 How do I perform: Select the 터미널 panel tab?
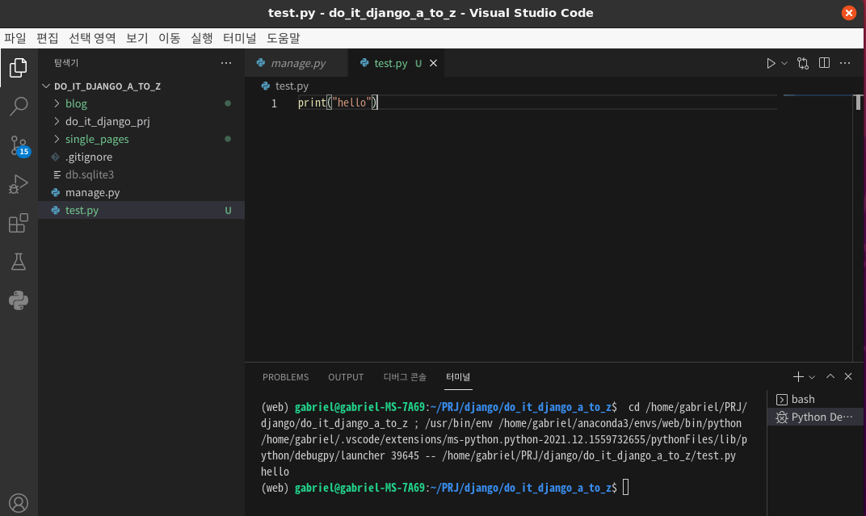458,377
